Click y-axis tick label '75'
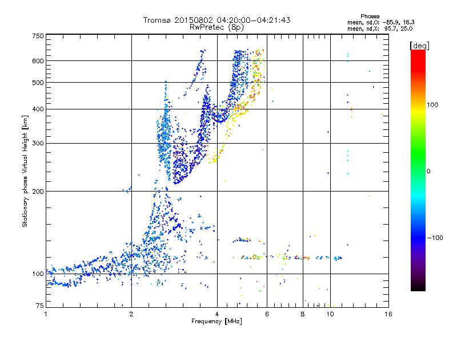The image size is (457, 342). pos(40,306)
